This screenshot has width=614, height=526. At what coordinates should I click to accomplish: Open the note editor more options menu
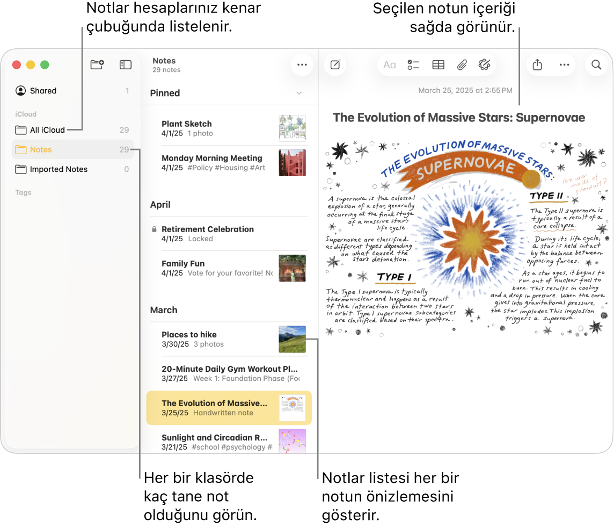564,65
